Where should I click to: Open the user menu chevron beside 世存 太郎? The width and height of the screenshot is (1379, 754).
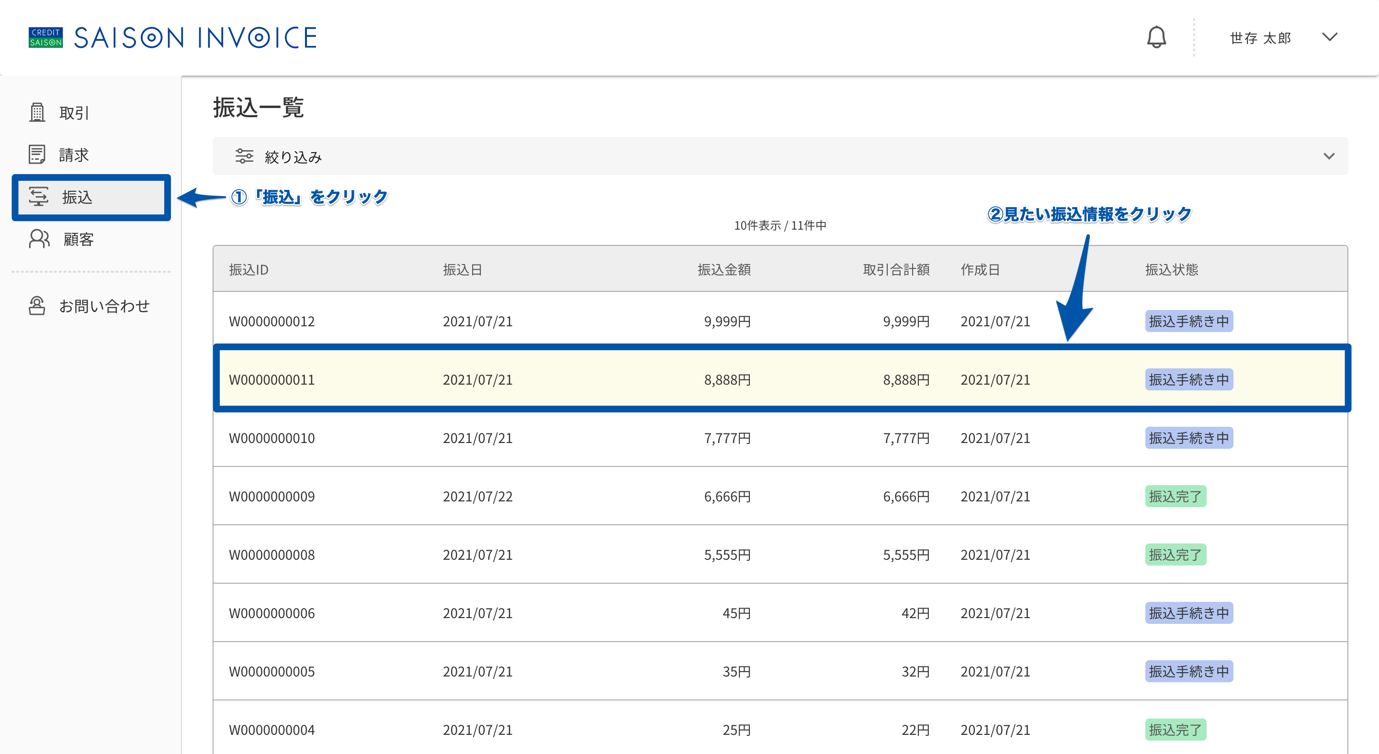point(1329,37)
